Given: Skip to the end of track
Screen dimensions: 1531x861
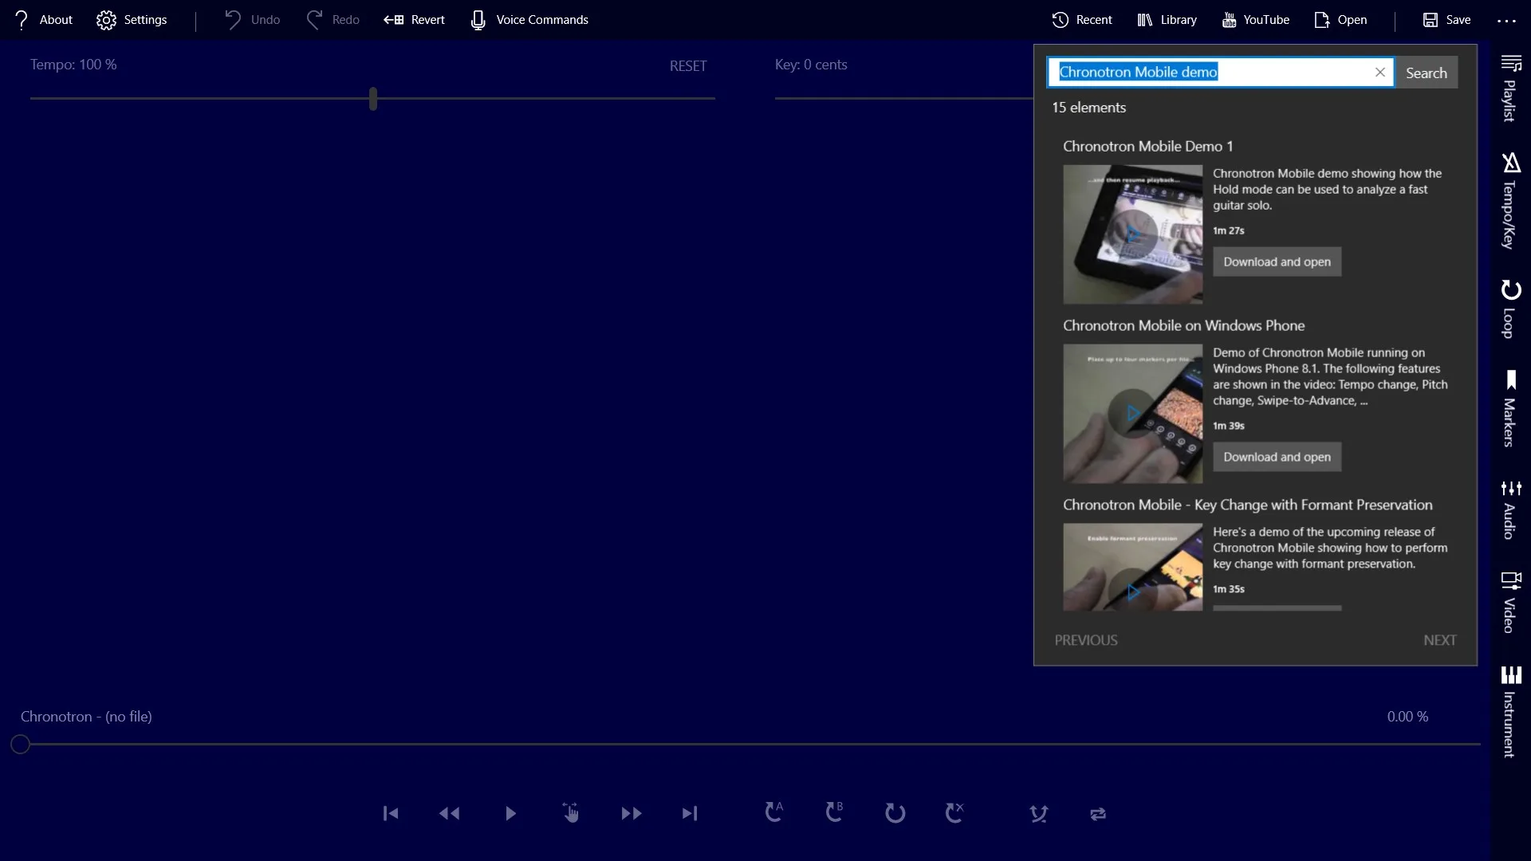Looking at the screenshot, I should point(691,813).
